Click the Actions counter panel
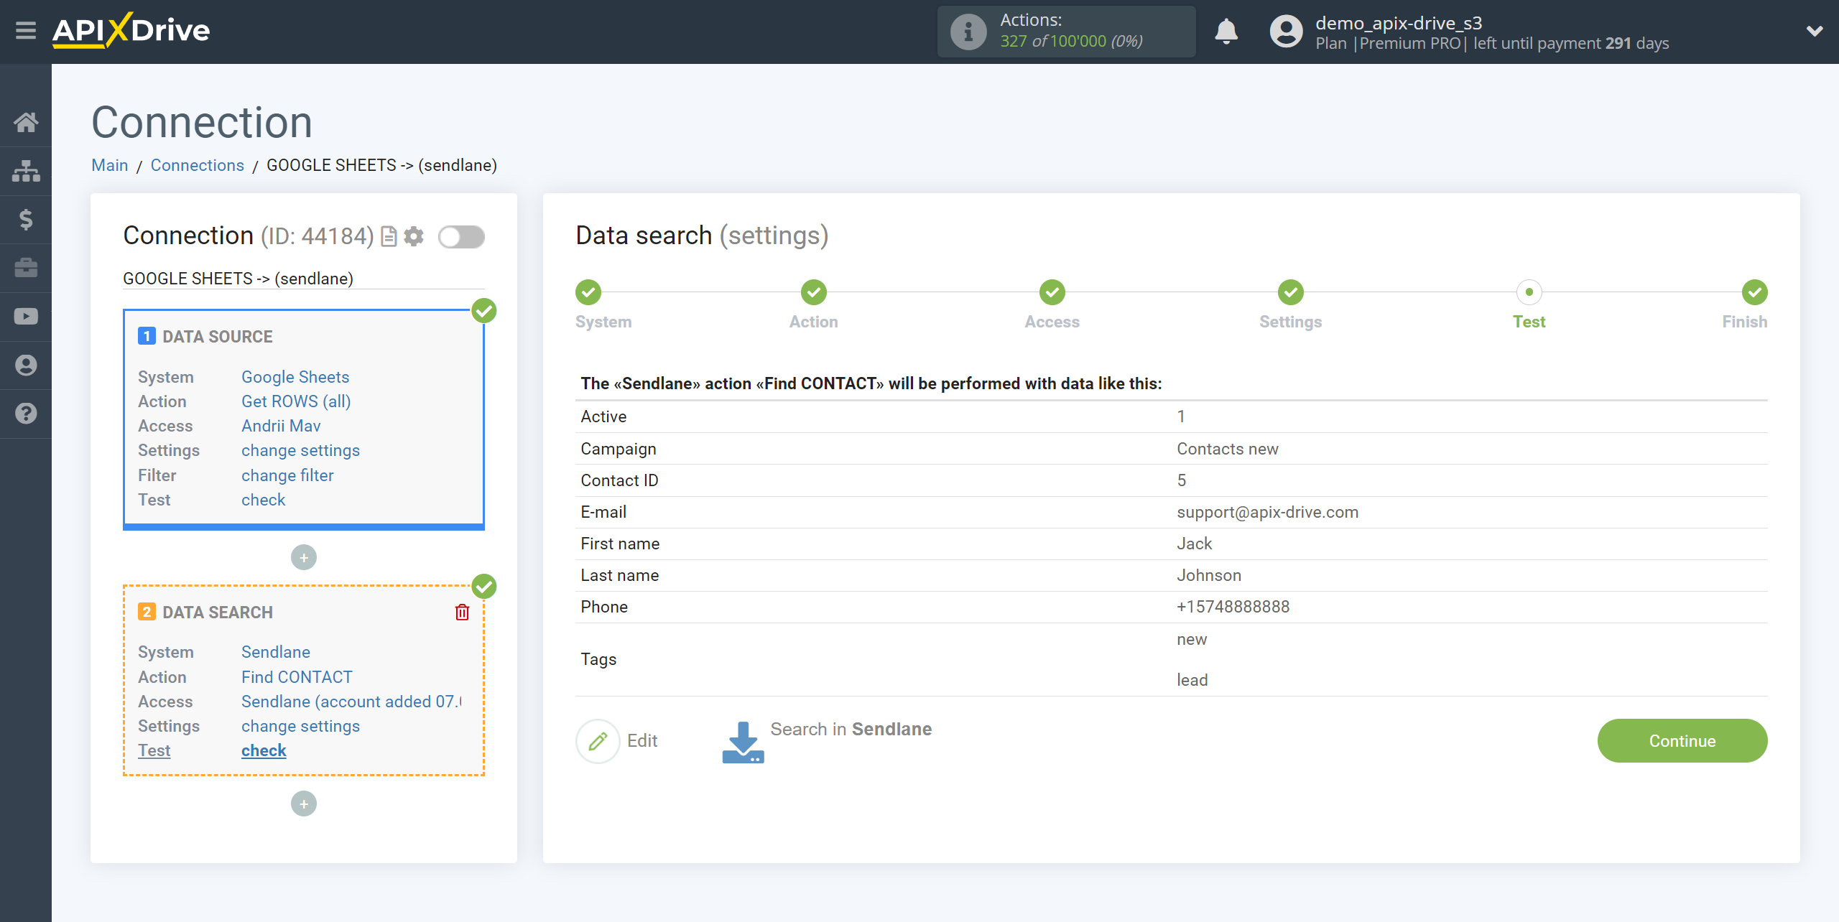 (x=1067, y=32)
